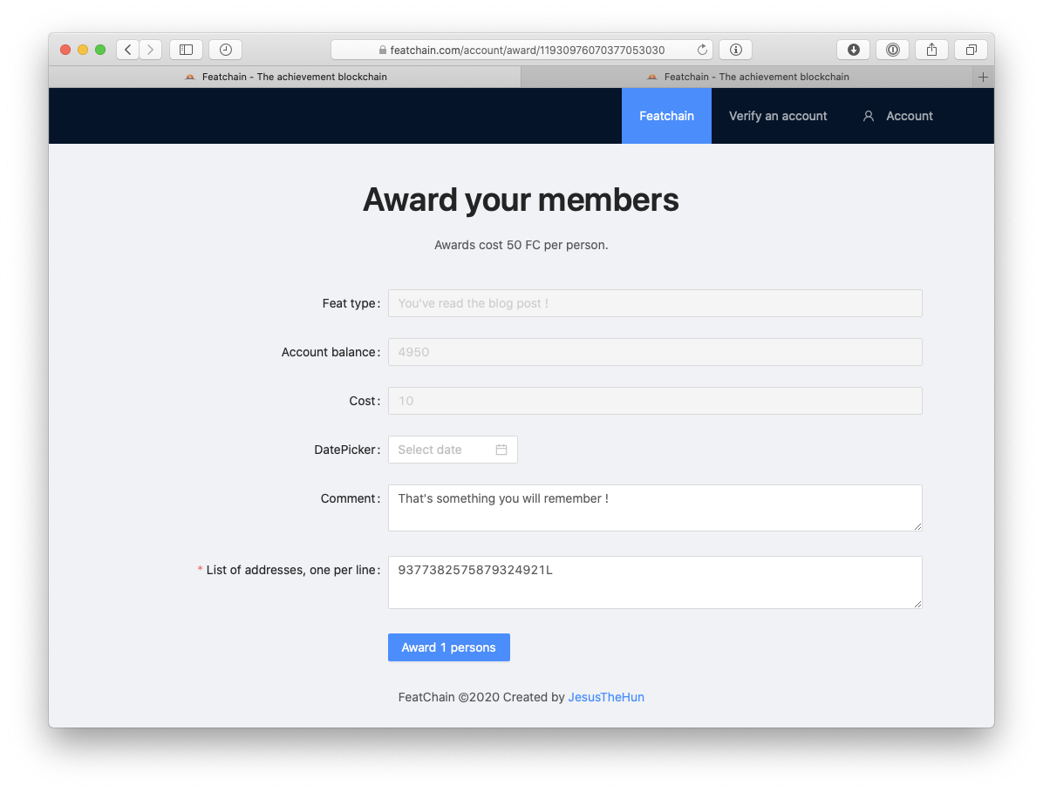
Task: Enter full screen with the green button
Action: pyautogui.click(x=99, y=50)
